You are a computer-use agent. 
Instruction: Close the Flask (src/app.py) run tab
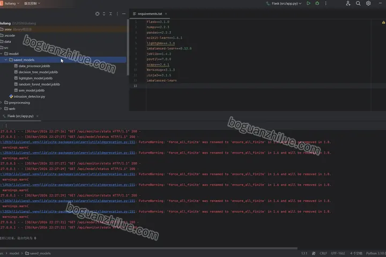[x=38, y=116]
